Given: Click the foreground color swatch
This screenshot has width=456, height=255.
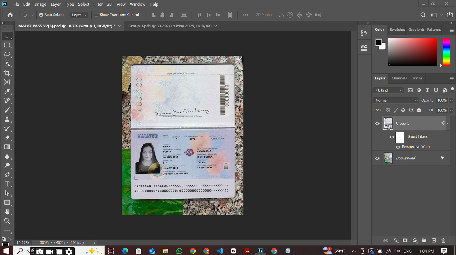Looking at the screenshot, I should (378, 43).
